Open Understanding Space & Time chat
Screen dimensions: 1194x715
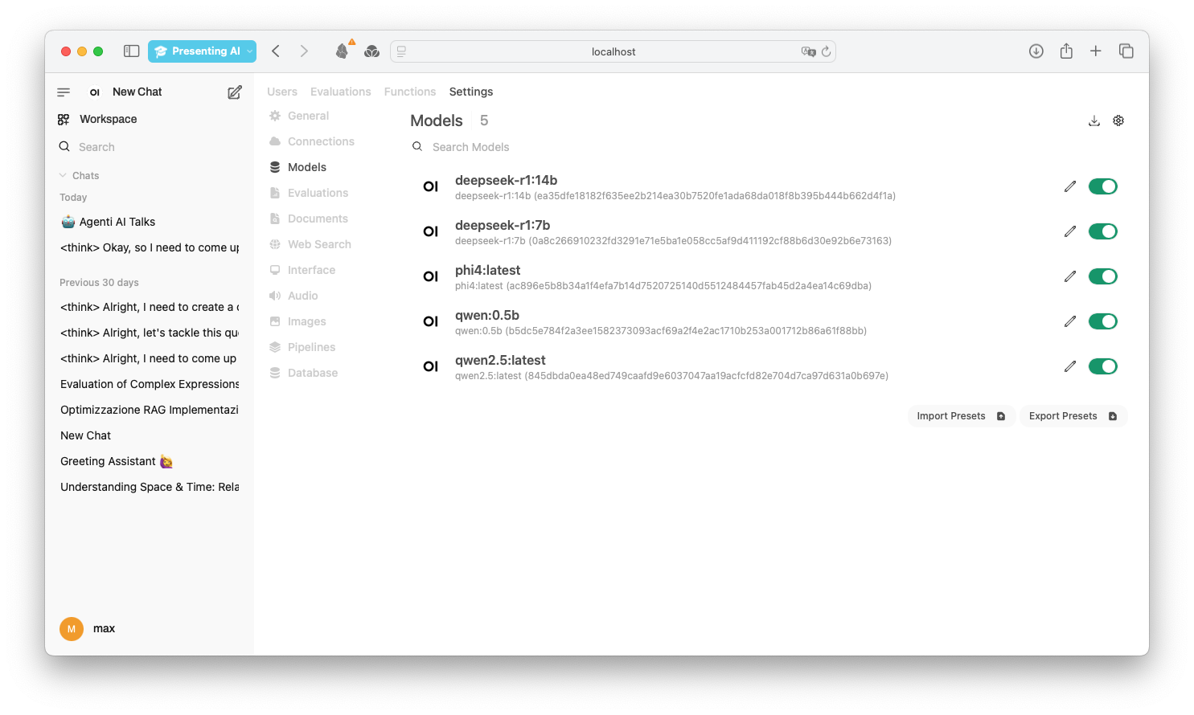pos(150,487)
